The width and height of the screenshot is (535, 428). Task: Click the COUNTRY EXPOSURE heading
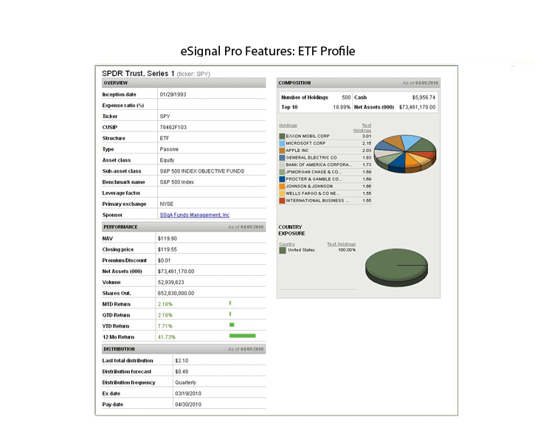click(x=291, y=230)
